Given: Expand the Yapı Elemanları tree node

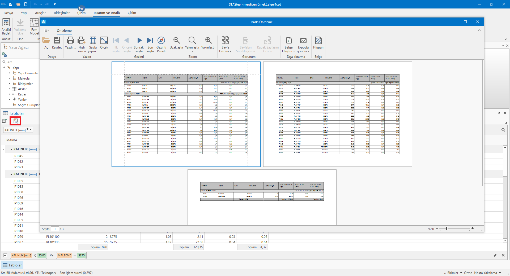Looking at the screenshot, I should pyautogui.click(x=9, y=73).
